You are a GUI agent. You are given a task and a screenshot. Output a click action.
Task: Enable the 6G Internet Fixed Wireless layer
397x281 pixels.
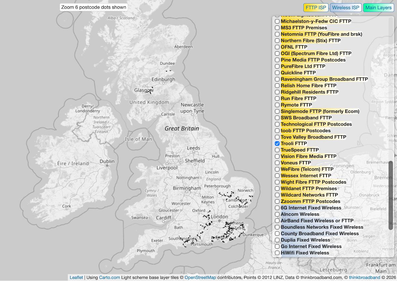point(277,208)
